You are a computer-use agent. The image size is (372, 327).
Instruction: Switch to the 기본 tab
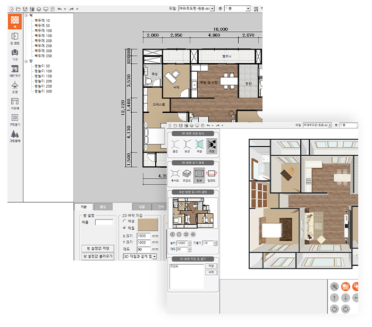(83, 206)
